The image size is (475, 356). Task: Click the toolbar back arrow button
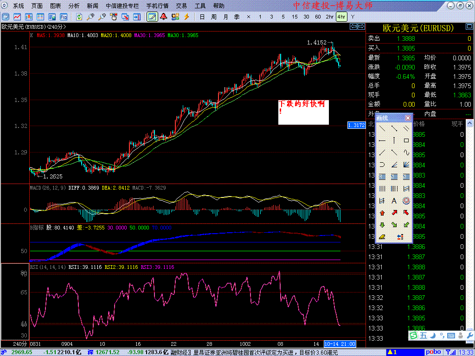pos(6,17)
